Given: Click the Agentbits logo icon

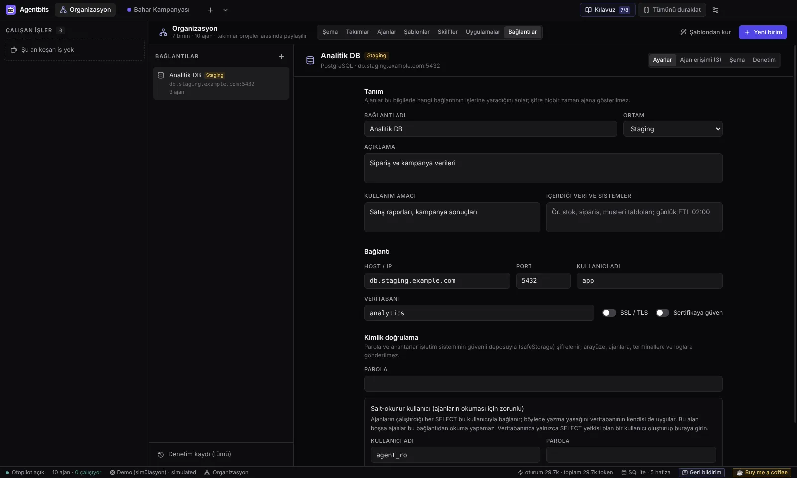Looking at the screenshot, I should (x=11, y=10).
